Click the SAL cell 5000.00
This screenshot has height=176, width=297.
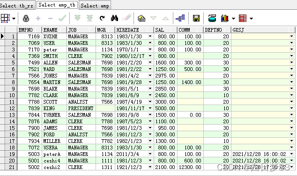point(165,108)
